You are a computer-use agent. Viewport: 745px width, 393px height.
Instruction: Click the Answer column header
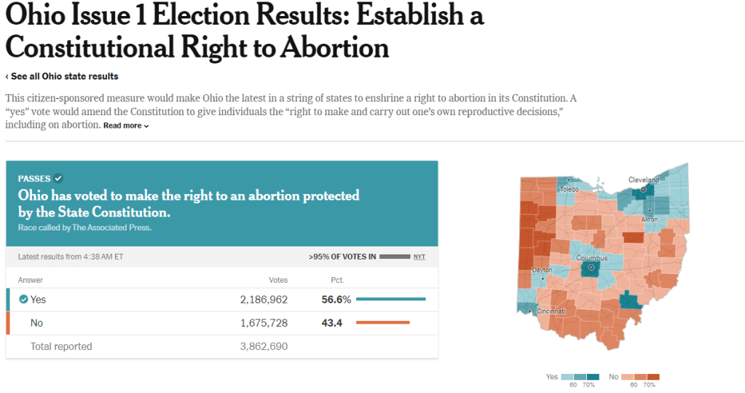click(31, 280)
